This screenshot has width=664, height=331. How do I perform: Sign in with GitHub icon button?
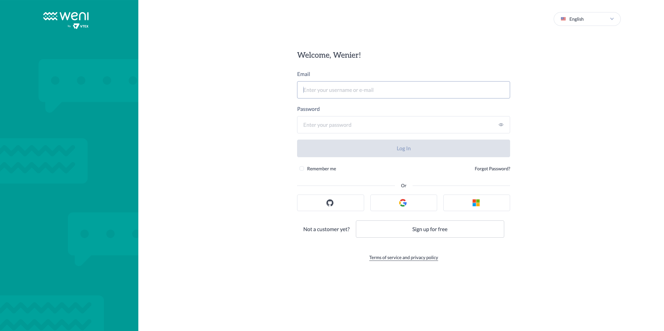[330, 203]
